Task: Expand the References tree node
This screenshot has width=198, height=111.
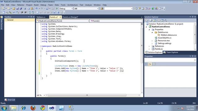Action: pos(149,46)
